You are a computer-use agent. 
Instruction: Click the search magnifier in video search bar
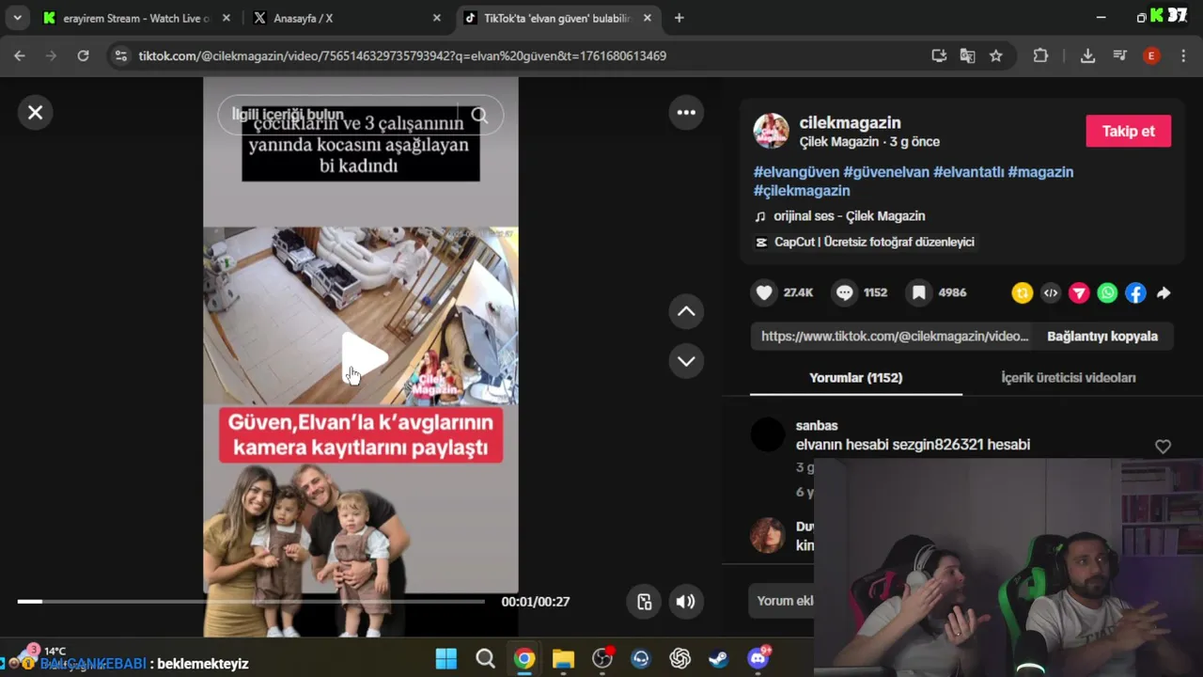(479, 115)
